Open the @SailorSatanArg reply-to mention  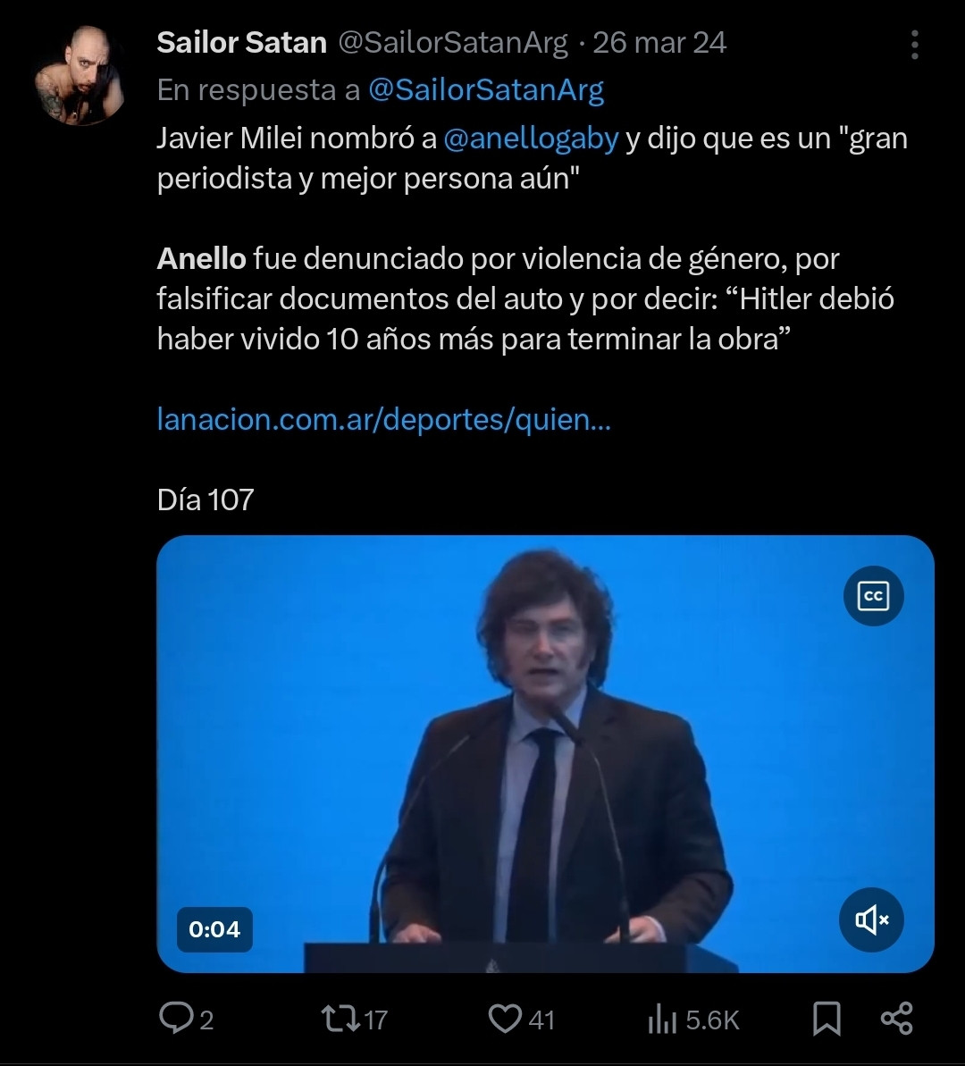click(x=485, y=89)
